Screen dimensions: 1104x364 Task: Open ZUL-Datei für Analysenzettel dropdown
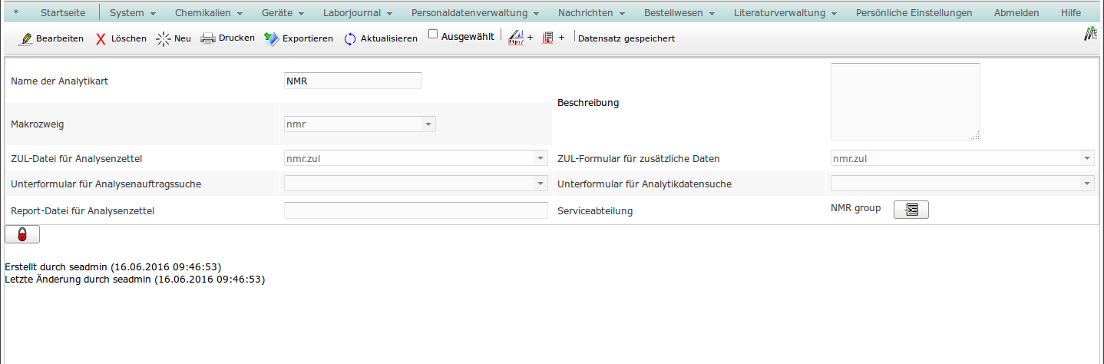[540, 158]
